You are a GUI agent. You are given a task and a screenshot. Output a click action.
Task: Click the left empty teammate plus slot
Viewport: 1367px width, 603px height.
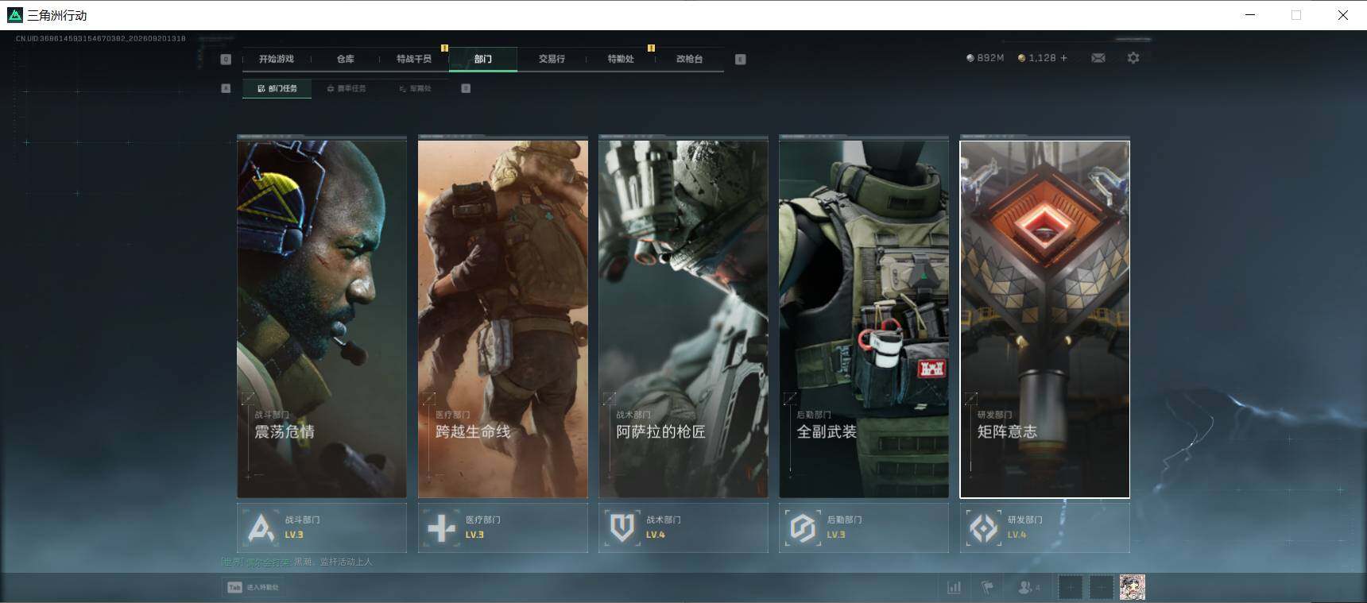click(x=1071, y=587)
